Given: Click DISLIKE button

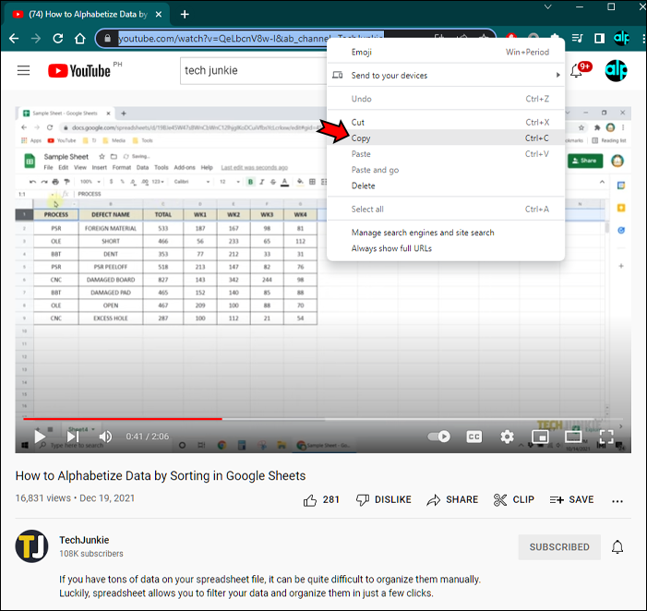Looking at the screenshot, I should [x=384, y=500].
